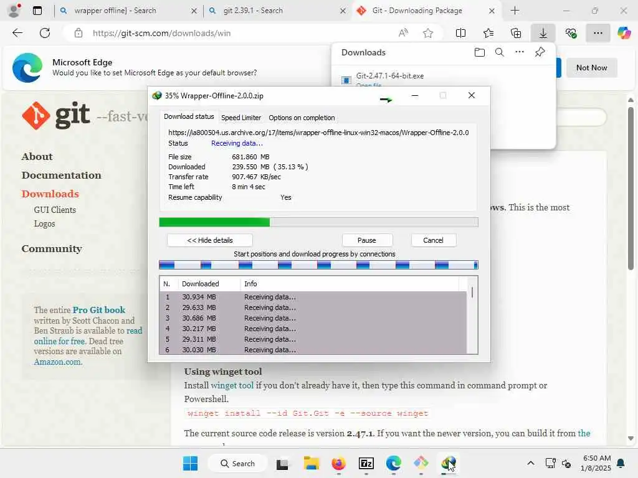638x478 pixels.
Task: Open Options on completion tab
Action: pyautogui.click(x=302, y=118)
